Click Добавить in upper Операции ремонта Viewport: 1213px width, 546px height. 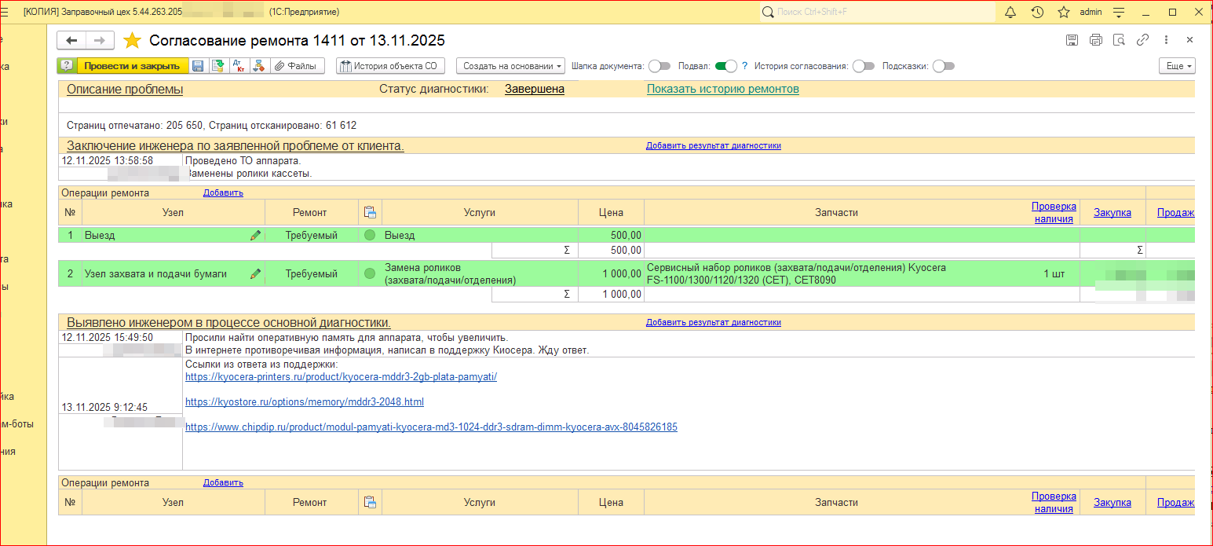click(x=223, y=192)
